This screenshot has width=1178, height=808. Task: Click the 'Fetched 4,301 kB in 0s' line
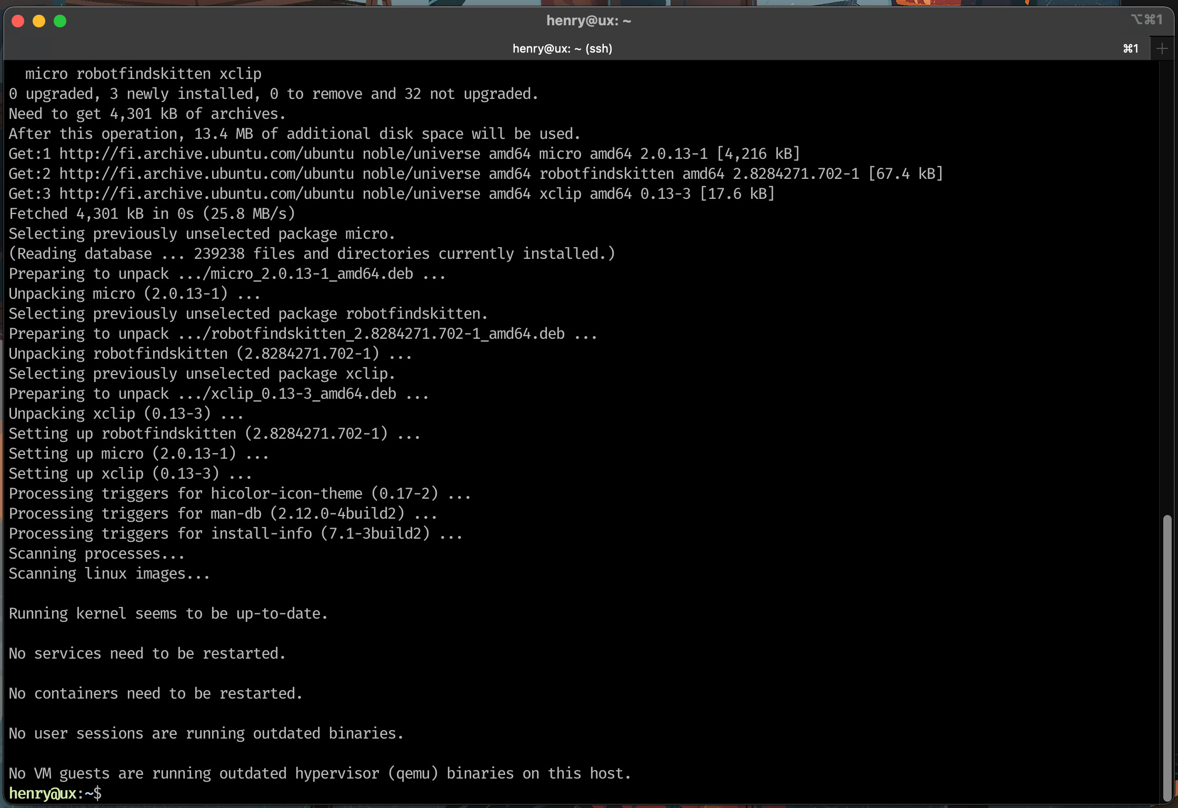[x=152, y=214]
